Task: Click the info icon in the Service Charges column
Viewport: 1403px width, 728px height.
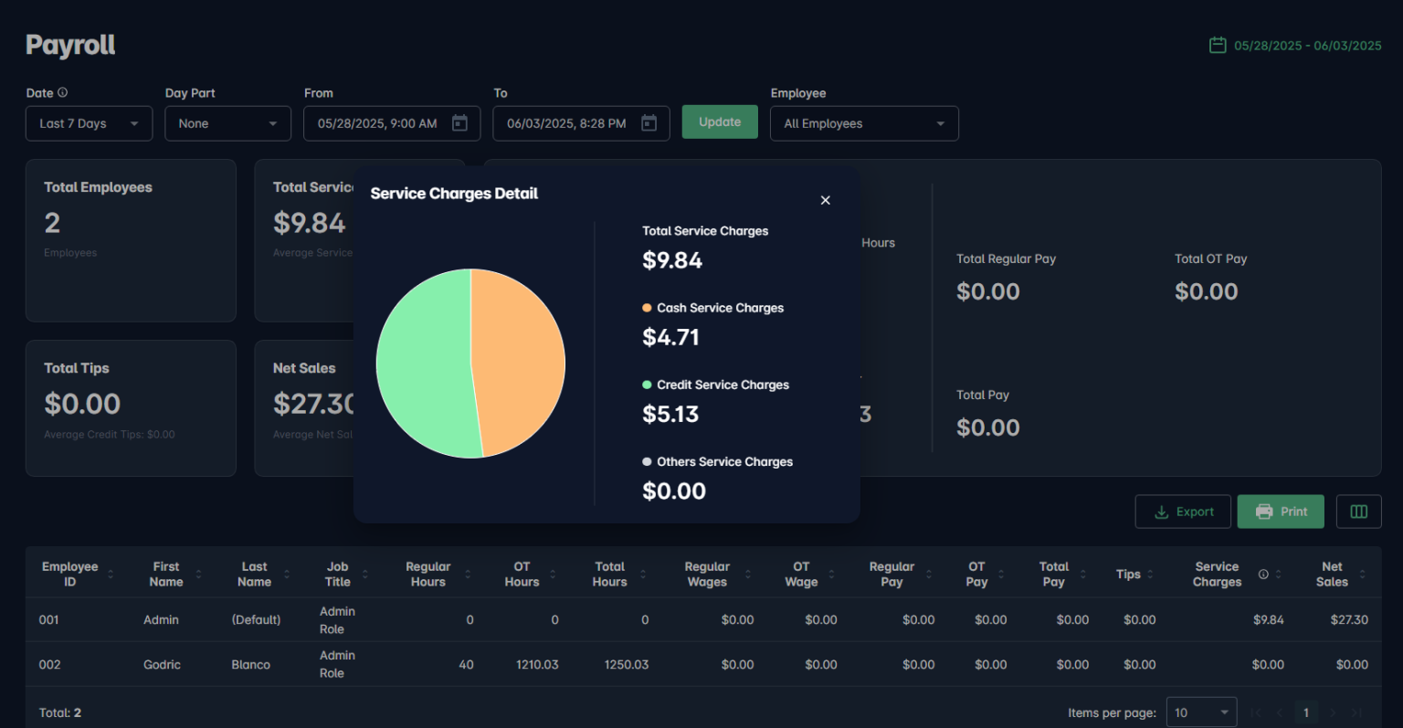Action: coord(1263,575)
